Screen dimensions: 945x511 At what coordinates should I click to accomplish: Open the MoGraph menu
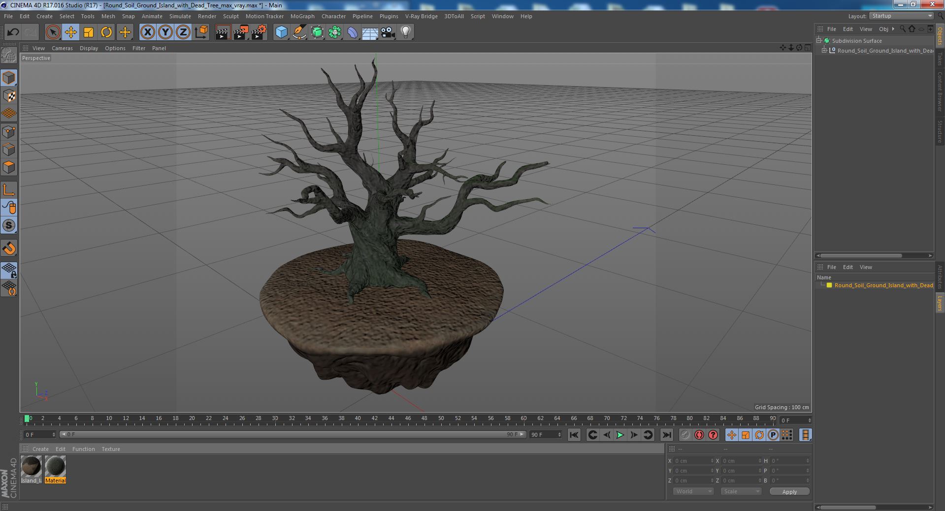coord(302,16)
